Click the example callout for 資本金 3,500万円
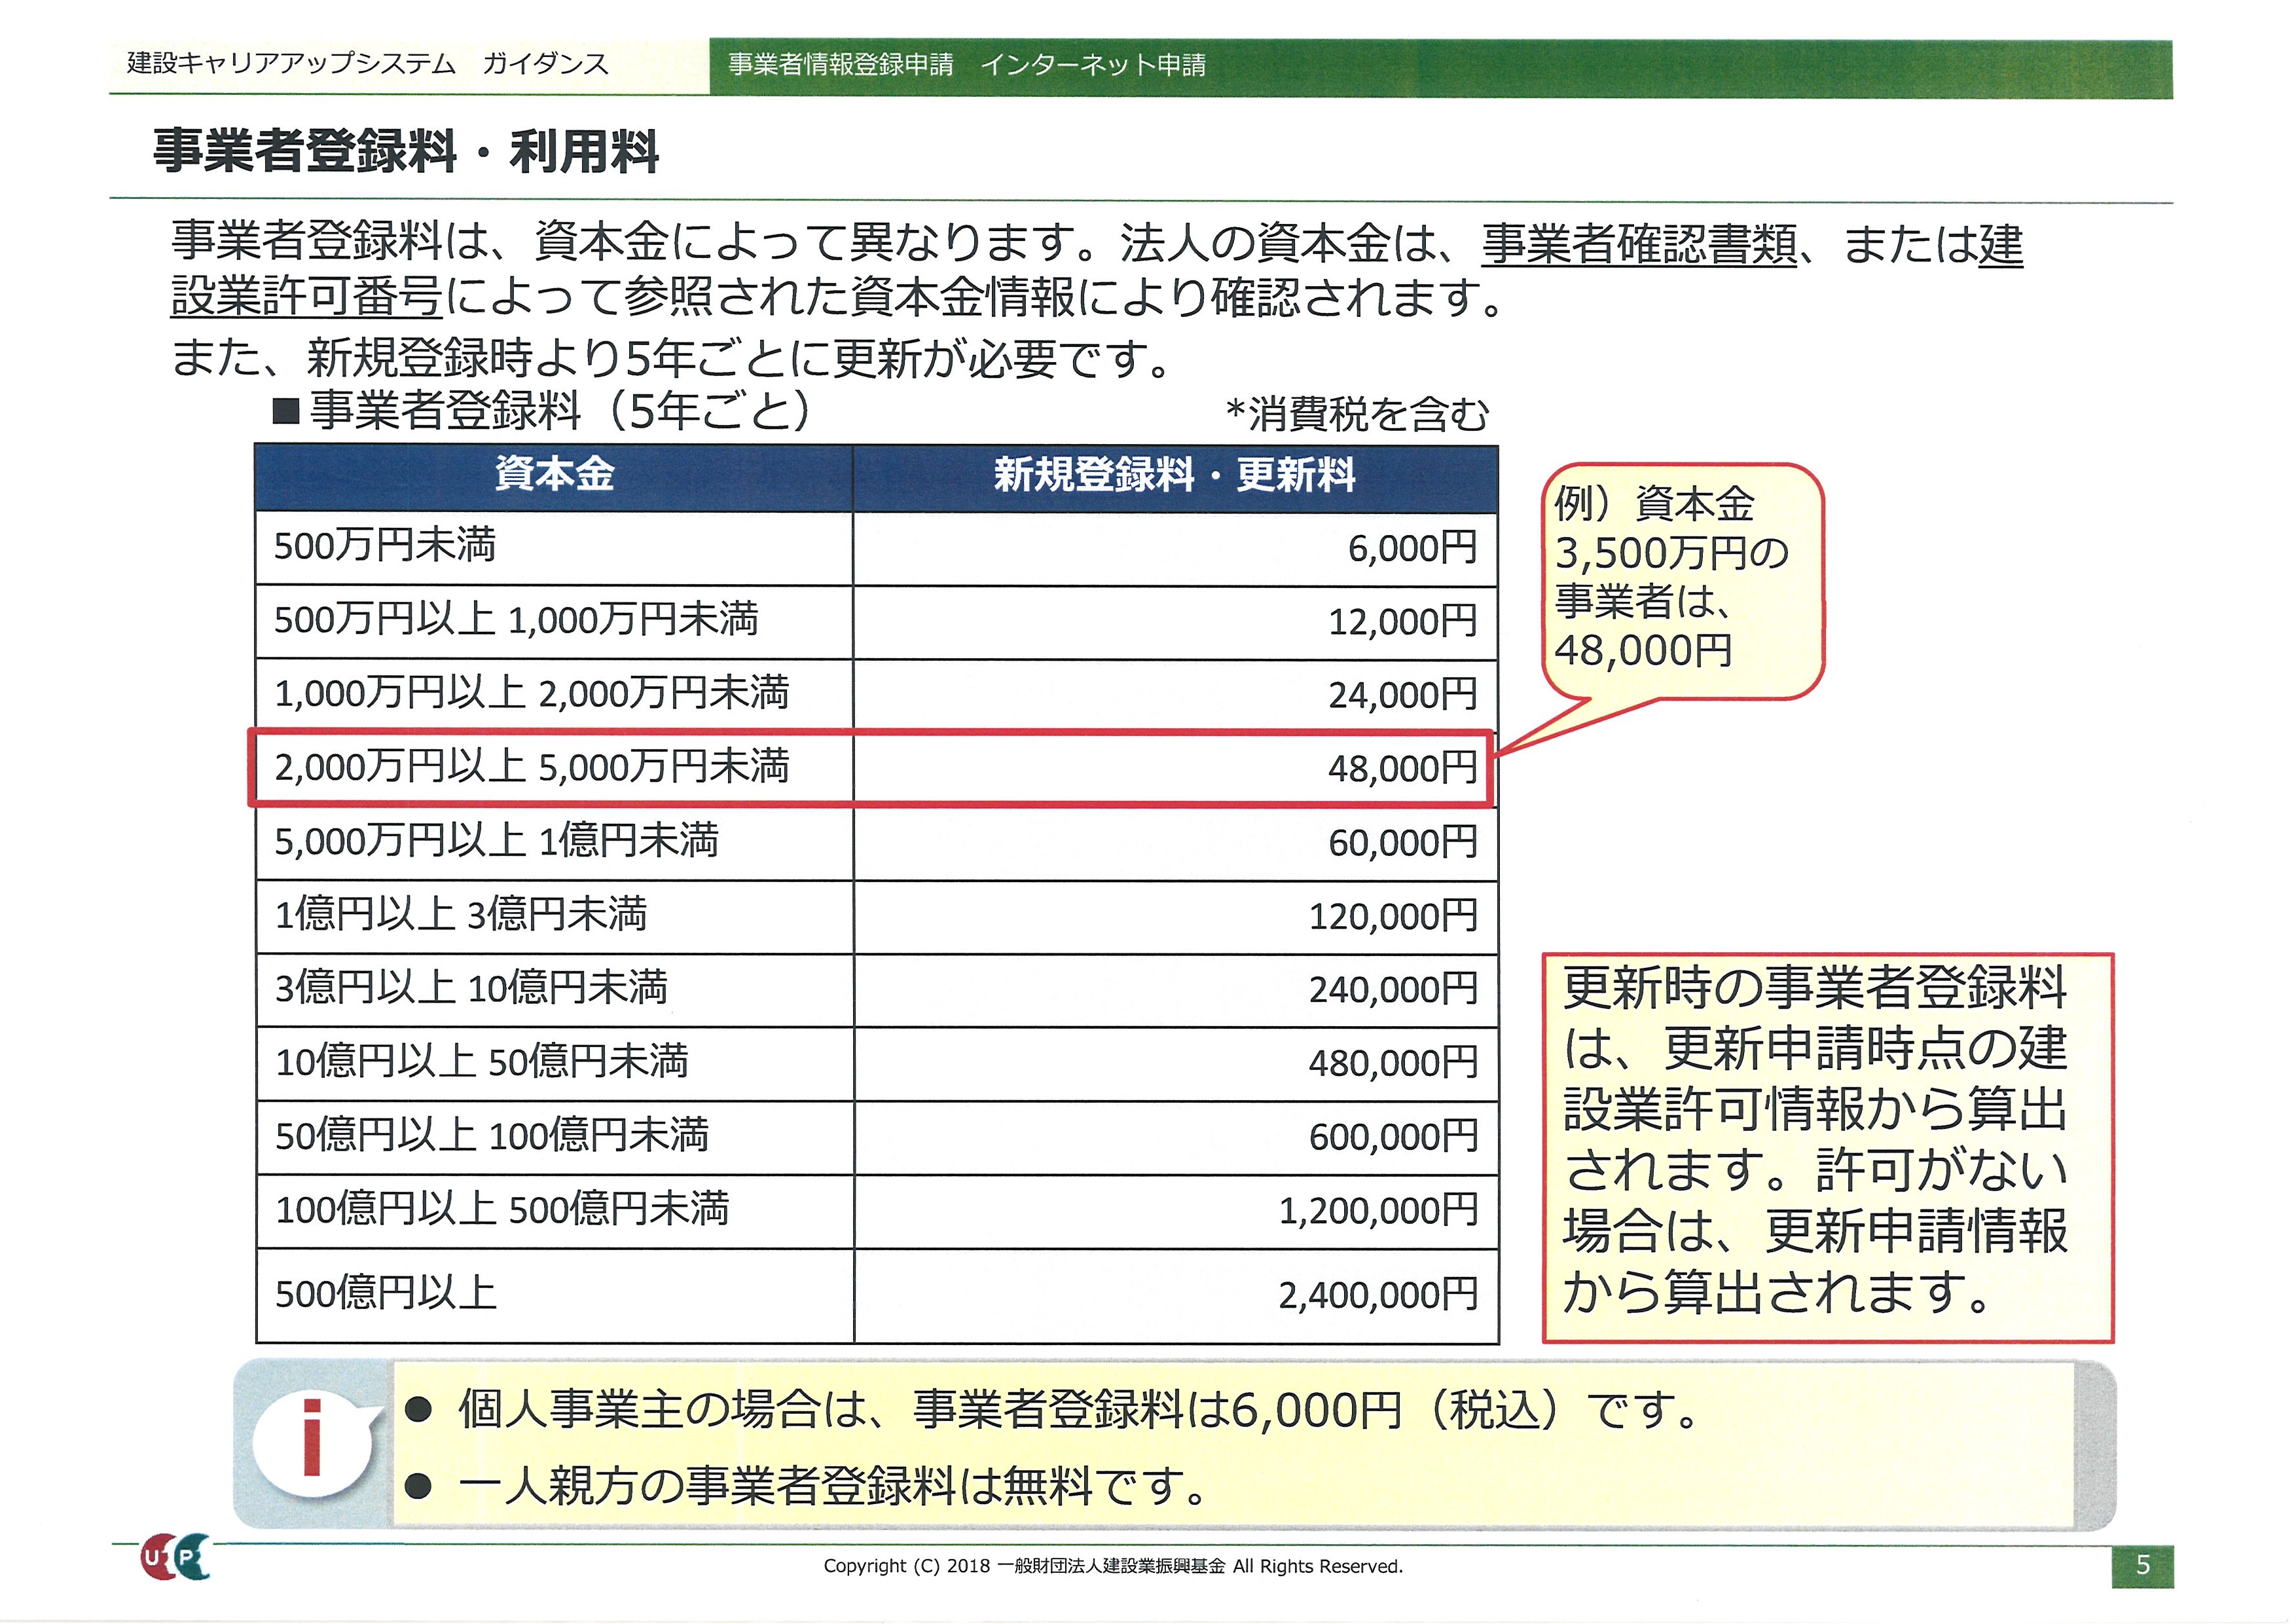 [1683, 580]
